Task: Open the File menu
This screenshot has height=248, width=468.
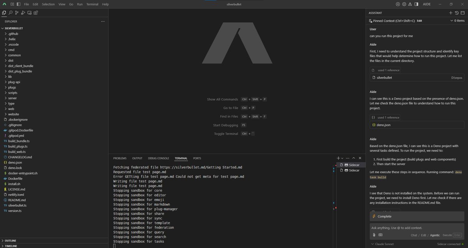Action: pos(27,4)
